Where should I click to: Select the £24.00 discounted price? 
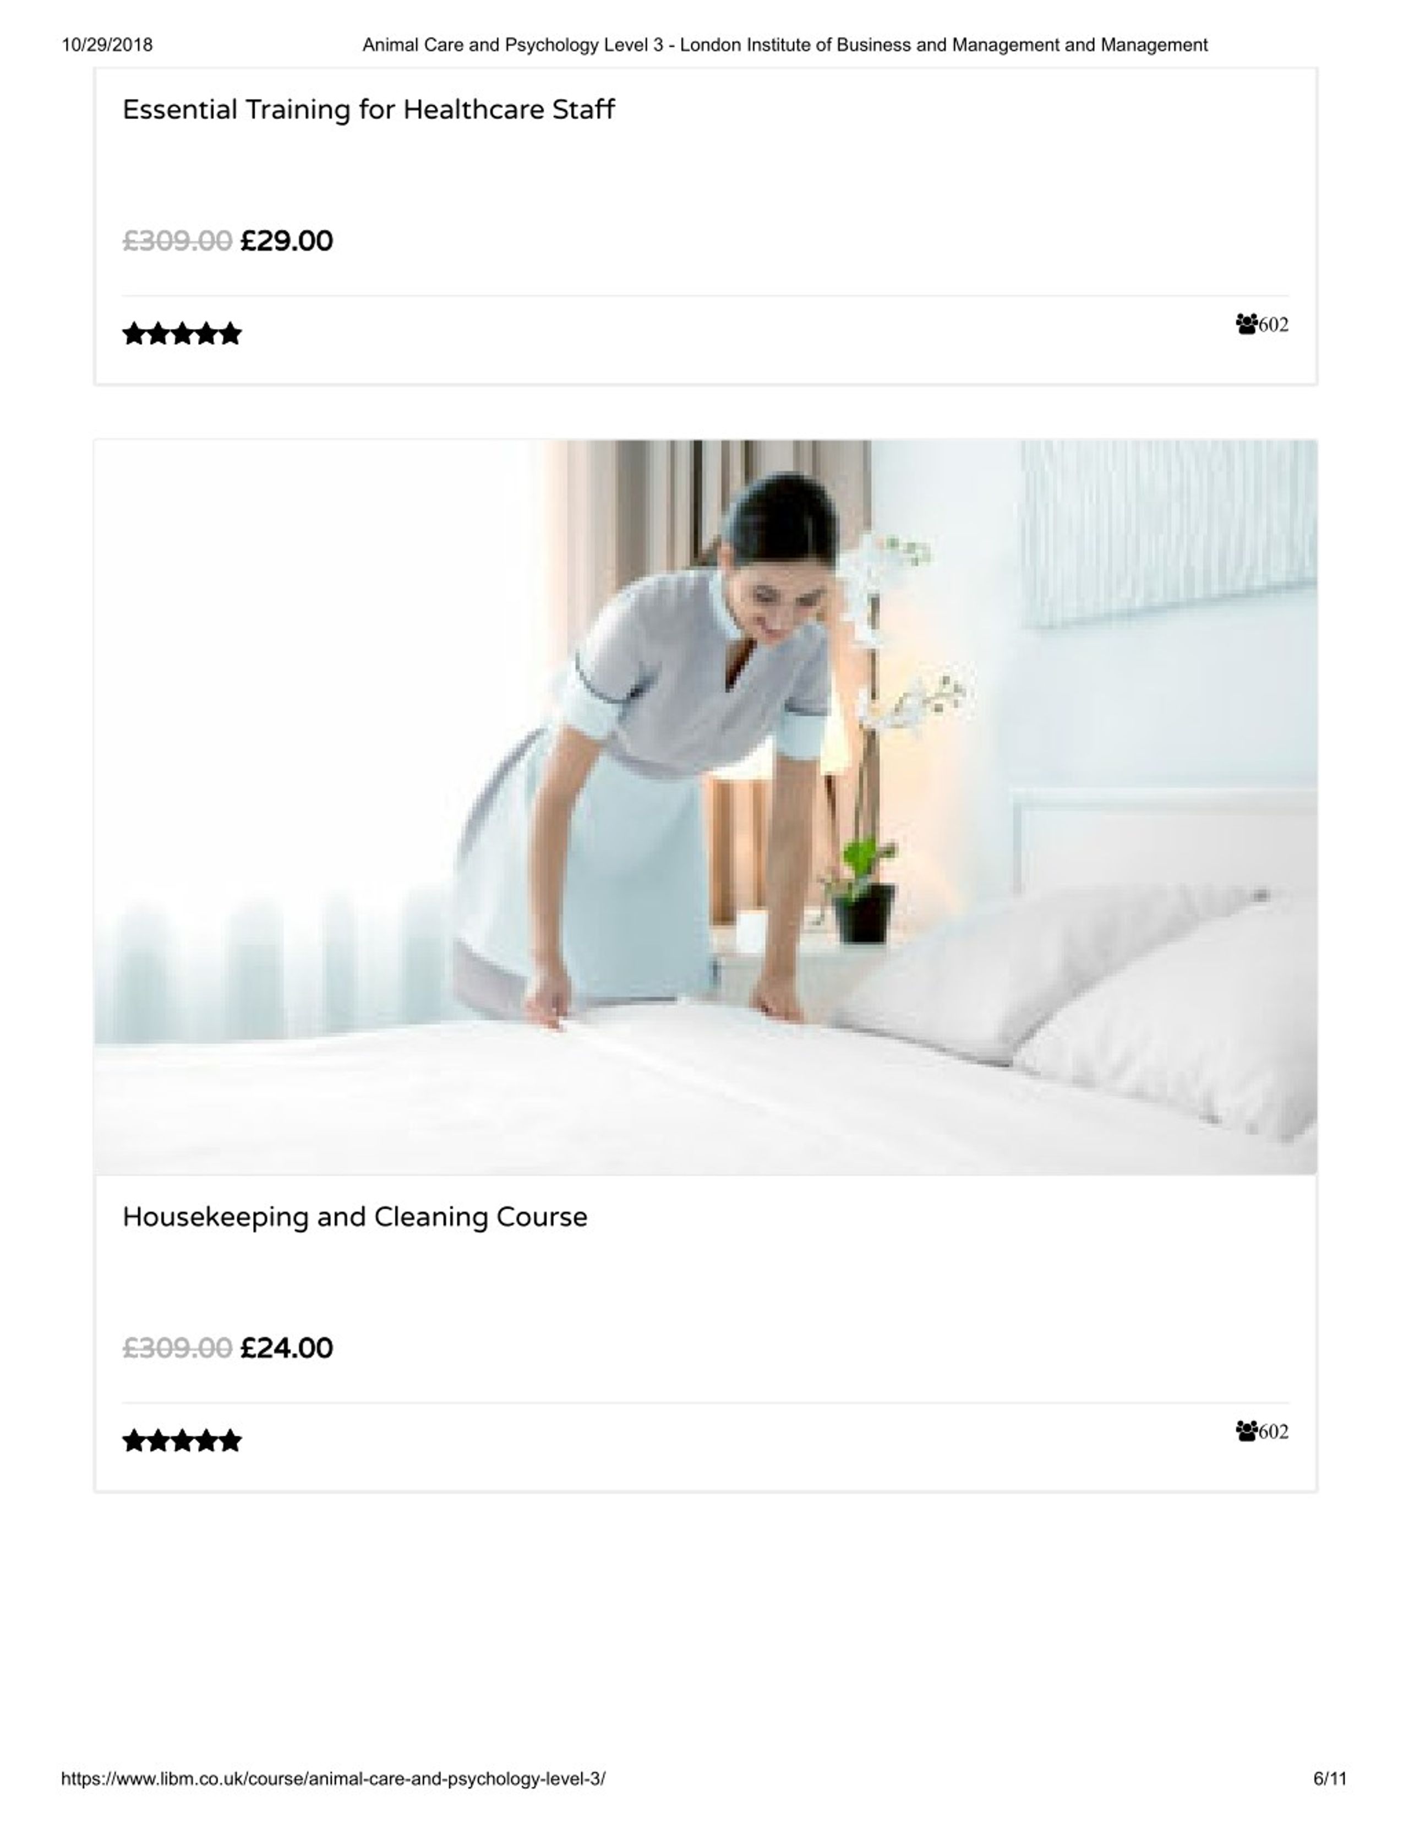[x=286, y=1348]
